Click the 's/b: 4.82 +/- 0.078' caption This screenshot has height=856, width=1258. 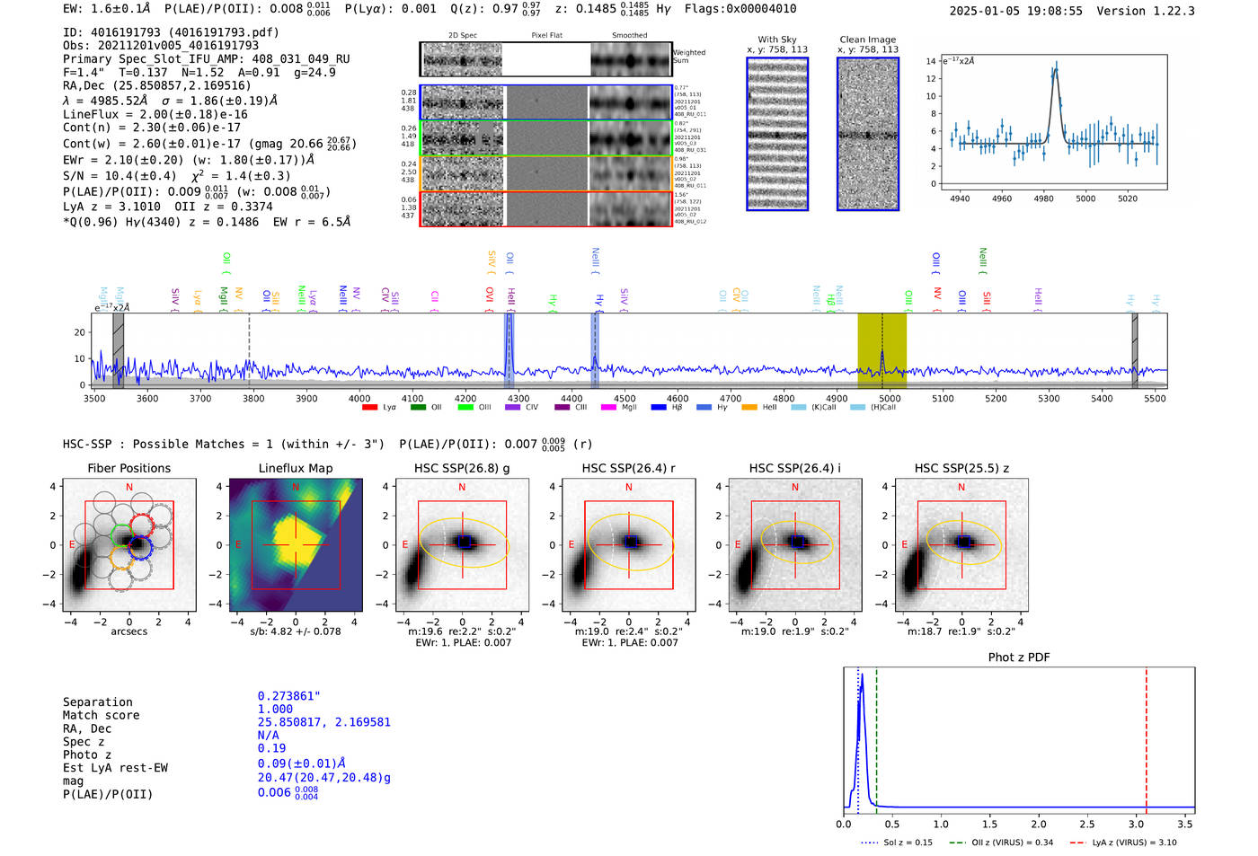click(296, 631)
